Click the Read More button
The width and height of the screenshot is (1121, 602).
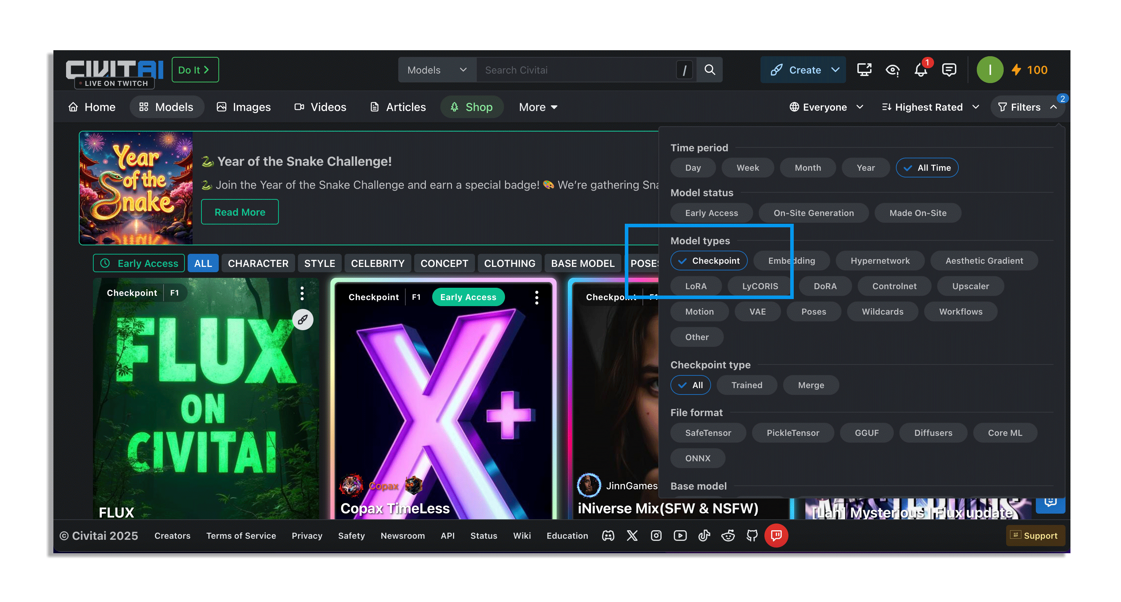[x=239, y=212]
